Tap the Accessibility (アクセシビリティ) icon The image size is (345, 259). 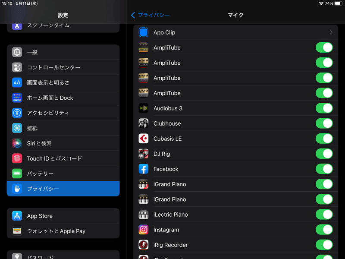coord(17,113)
